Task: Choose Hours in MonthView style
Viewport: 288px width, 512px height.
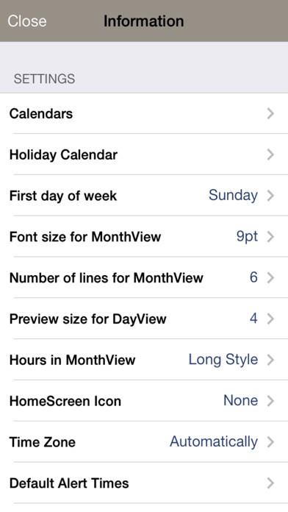Action: click(144, 360)
